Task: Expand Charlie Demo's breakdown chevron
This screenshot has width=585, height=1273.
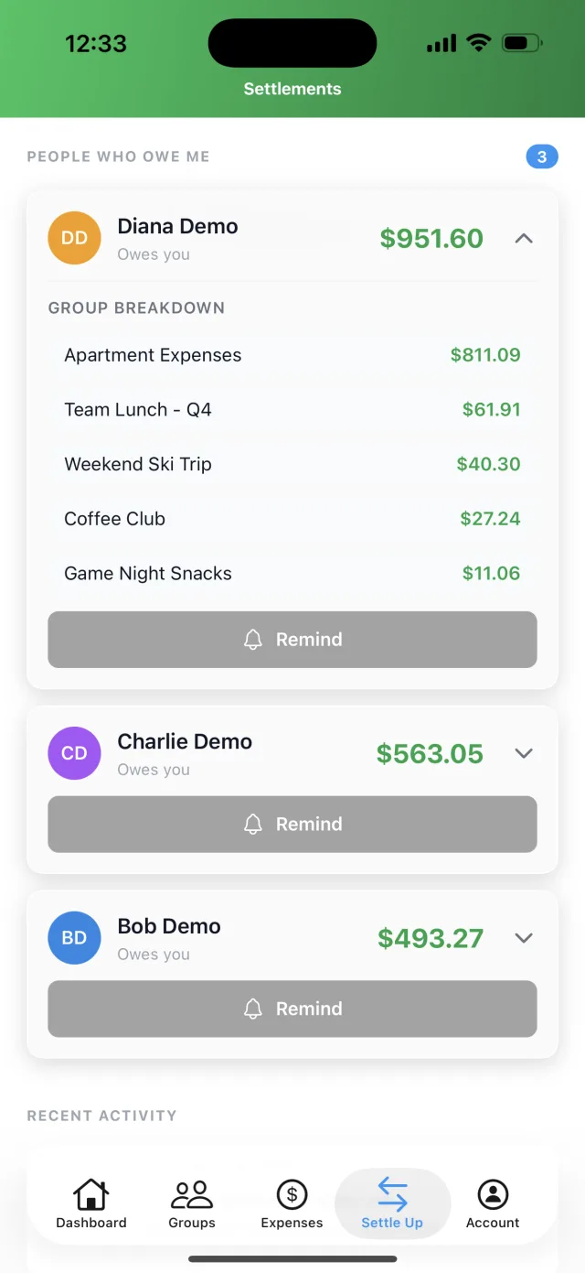Action: [x=524, y=753]
